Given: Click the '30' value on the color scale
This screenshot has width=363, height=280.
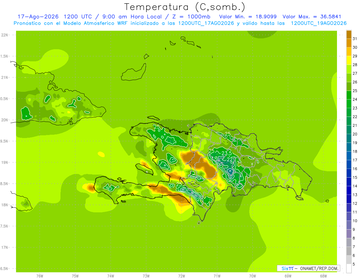Looking at the screenshot, I should pyautogui.click(x=355, y=47).
